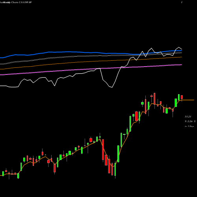Image resolution: width=197 pixels, height=197 pixels.
Task: Click the tallest red candle near the chart top
Action: [154, 99]
